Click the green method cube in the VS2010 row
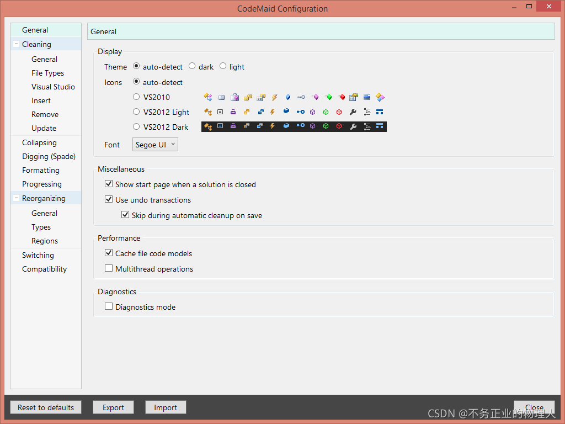Image resolution: width=565 pixels, height=424 pixels. [328, 97]
